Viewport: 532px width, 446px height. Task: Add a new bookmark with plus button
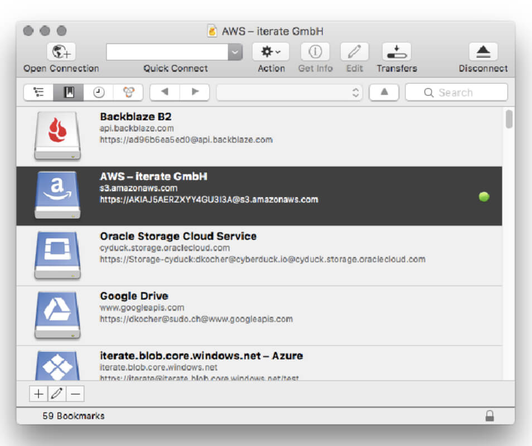(38, 394)
